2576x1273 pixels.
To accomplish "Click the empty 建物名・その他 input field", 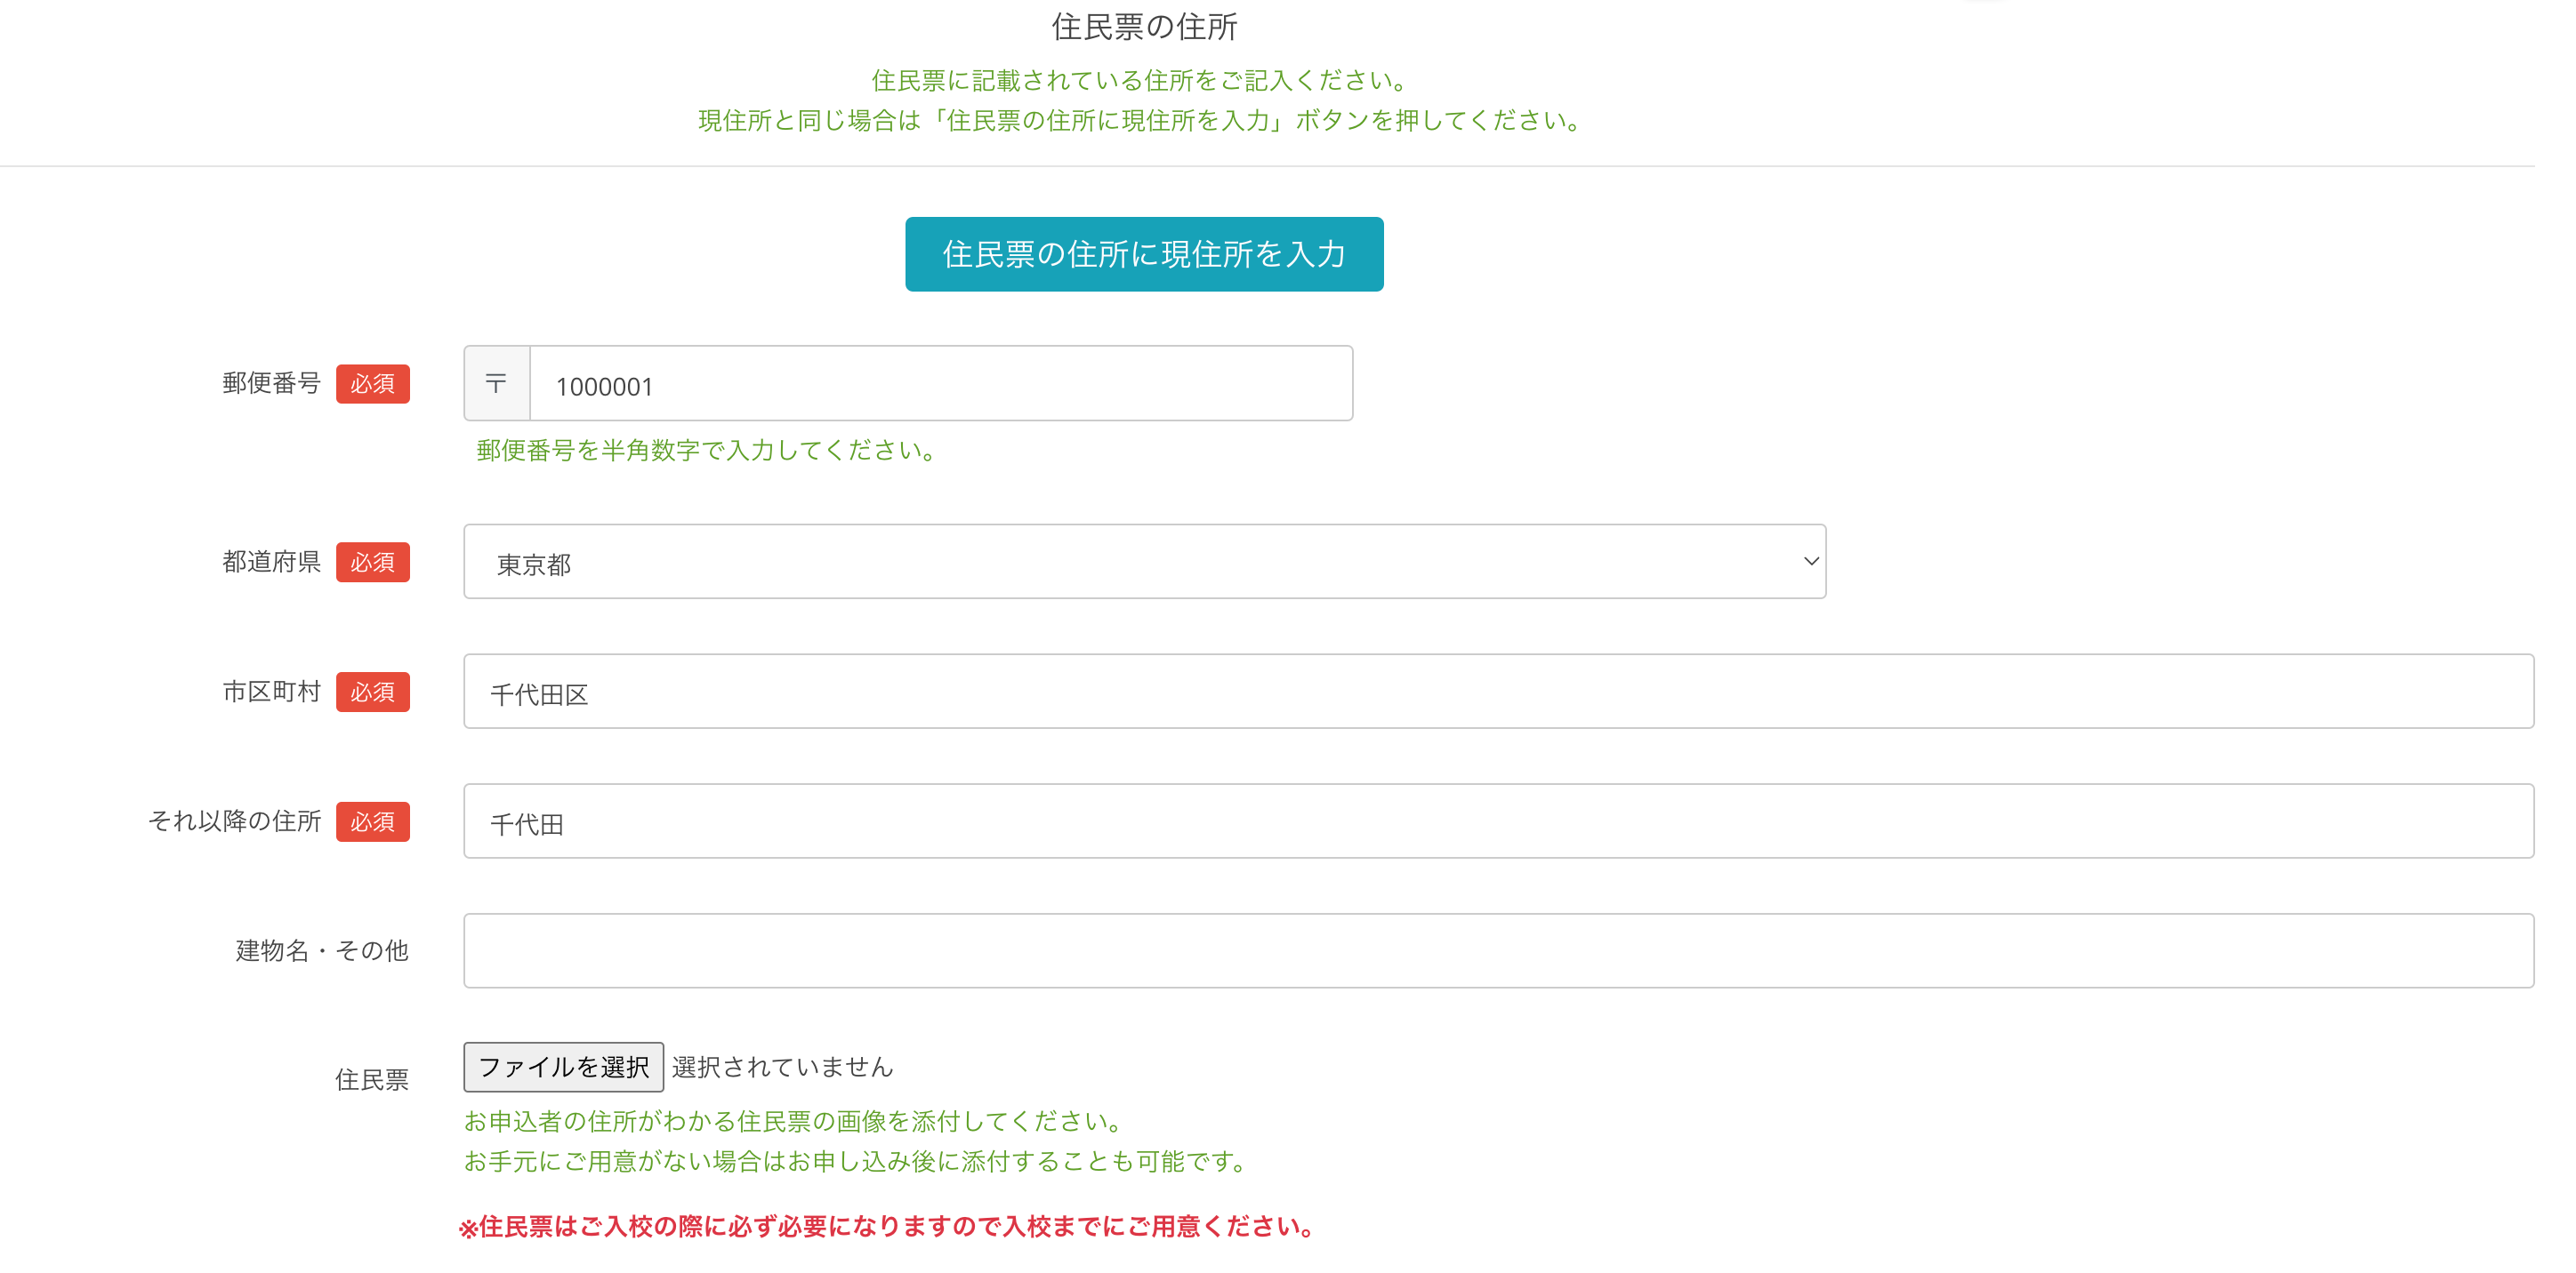I will (1497, 951).
